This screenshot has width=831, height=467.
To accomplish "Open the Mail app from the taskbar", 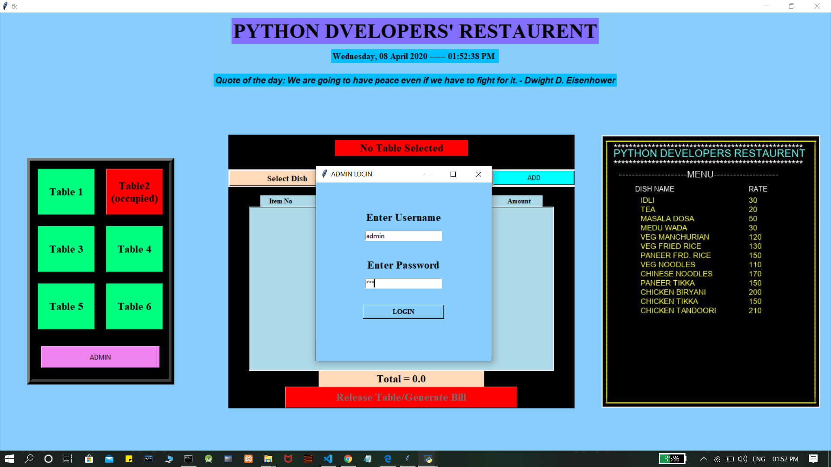I will click(x=109, y=459).
